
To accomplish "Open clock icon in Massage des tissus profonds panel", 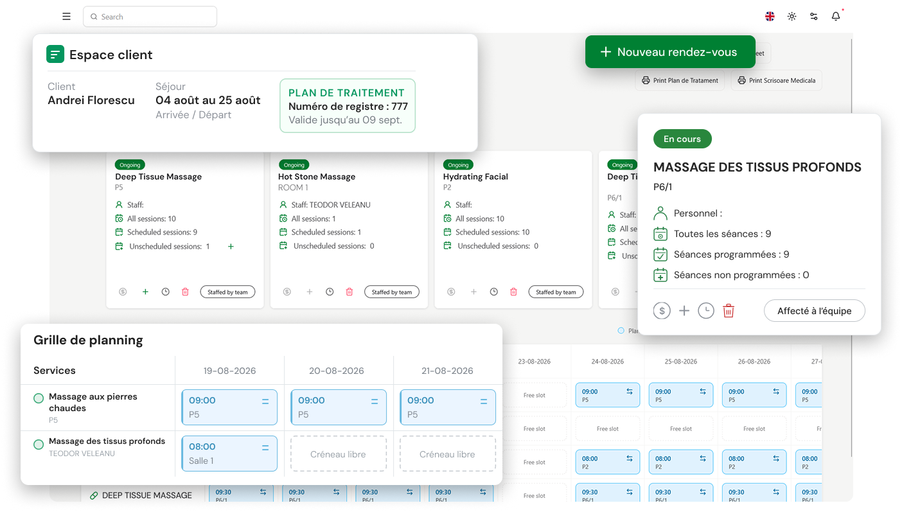I will [706, 311].
